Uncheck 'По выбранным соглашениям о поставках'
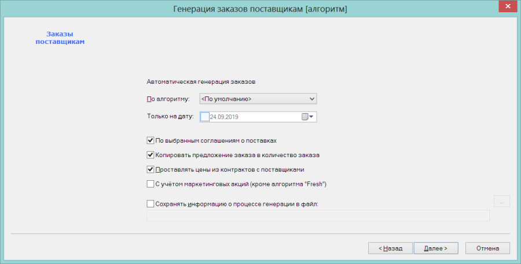 tap(150, 140)
